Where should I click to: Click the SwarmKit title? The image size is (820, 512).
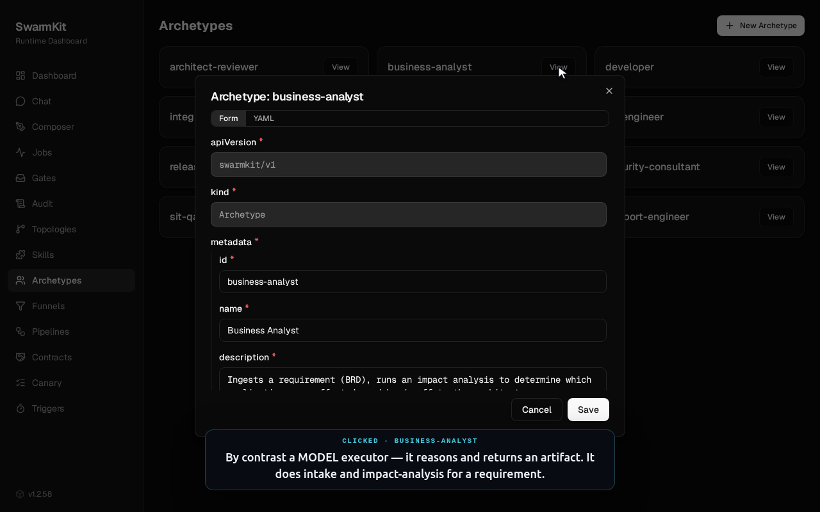[x=41, y=27]
